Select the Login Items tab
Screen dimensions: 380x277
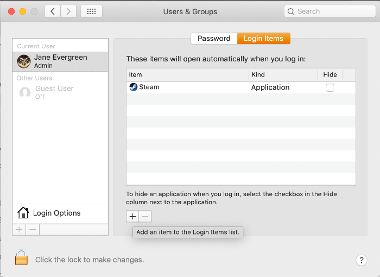point(263,39)
